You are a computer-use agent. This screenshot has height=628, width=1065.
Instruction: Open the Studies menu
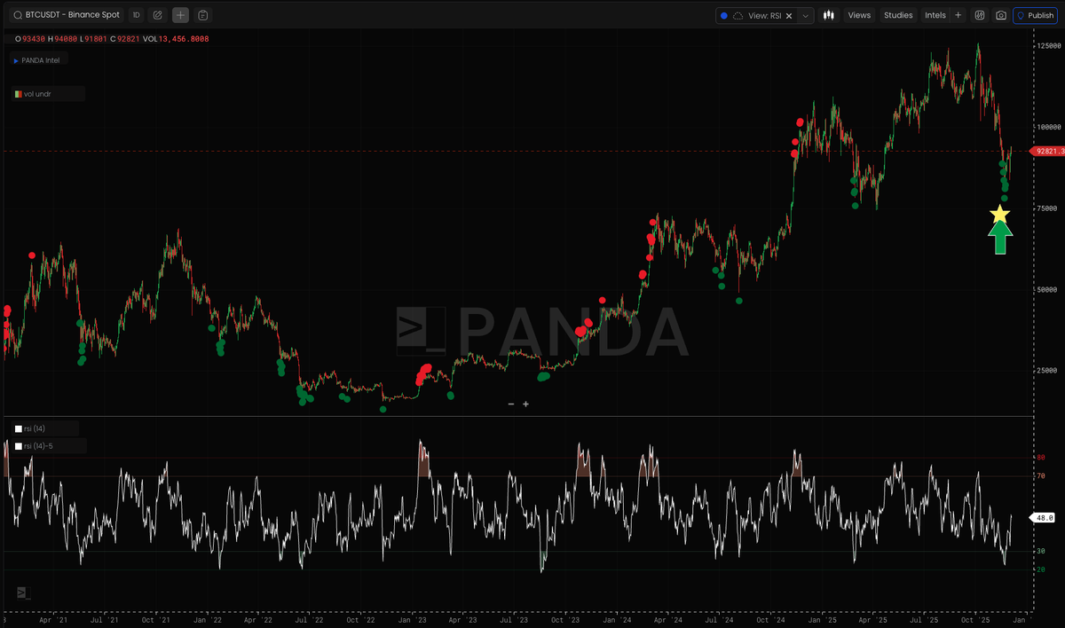(898, 15)
